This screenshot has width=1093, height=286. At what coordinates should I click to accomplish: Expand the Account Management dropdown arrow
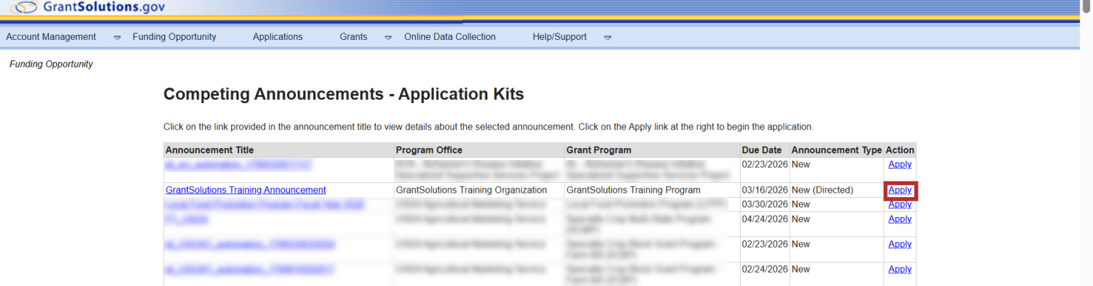(117, 38)
